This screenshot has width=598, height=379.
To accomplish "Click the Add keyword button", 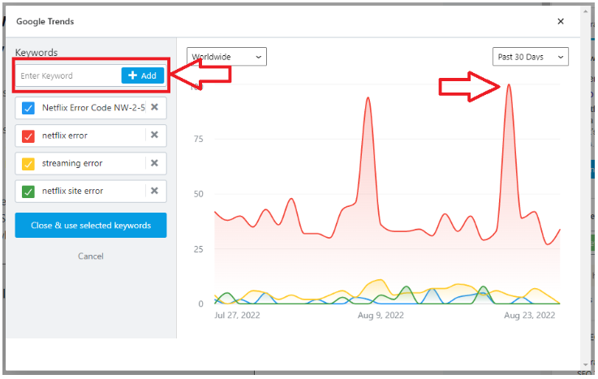I will [143, 75].
